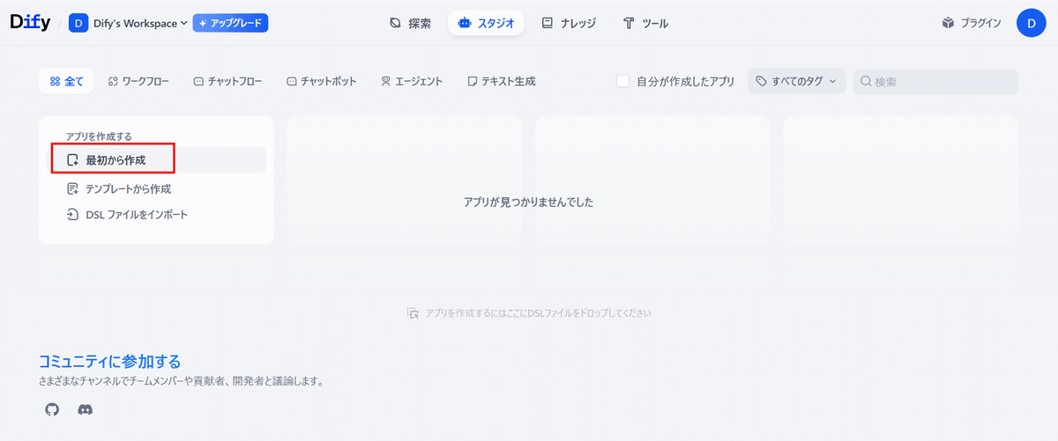1058x441 pixels.
Task: Click the DSL drop zone text
Action: pyautogui.click(x=538, y=312)
